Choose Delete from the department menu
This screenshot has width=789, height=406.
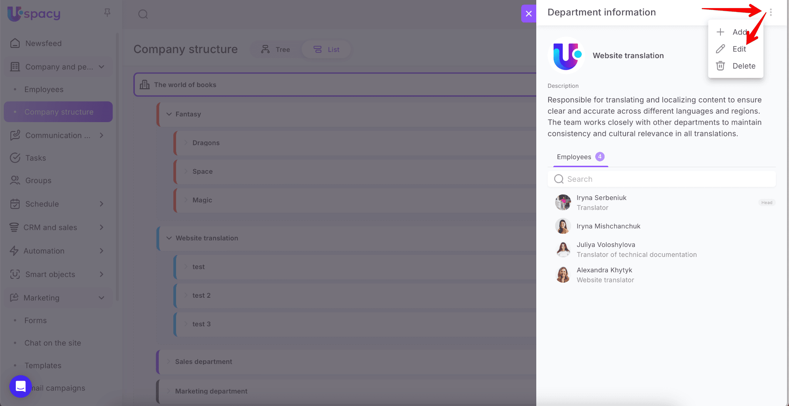pyautogui.click(x=743, y=66)
